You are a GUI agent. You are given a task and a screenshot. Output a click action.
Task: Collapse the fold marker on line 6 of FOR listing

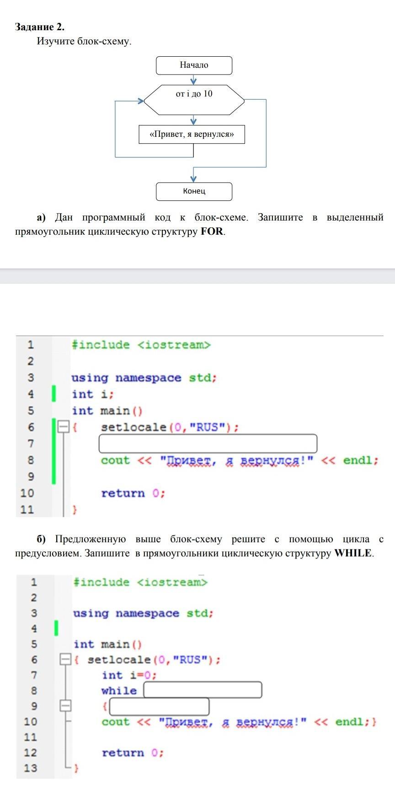coord(64,427)
